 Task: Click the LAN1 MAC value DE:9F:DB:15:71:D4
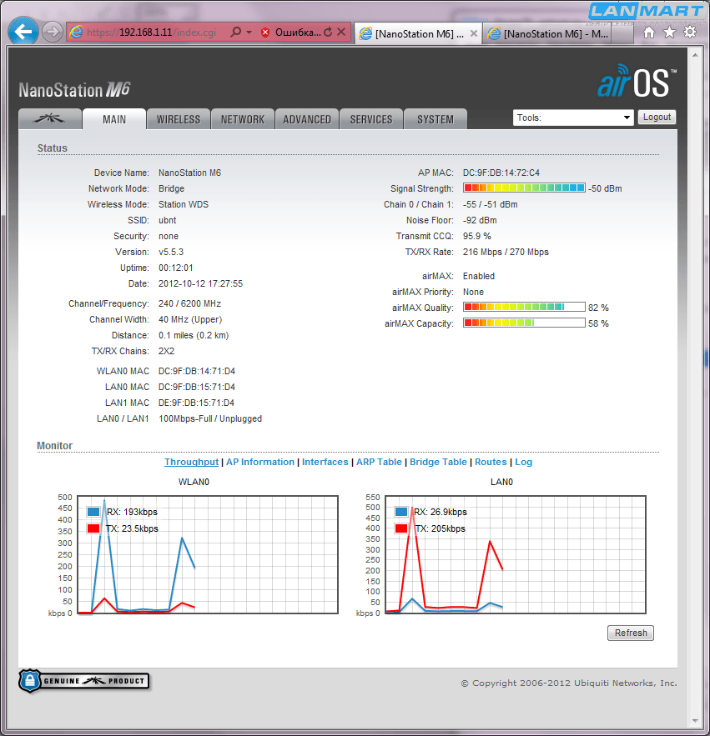[x=196, y=403]
